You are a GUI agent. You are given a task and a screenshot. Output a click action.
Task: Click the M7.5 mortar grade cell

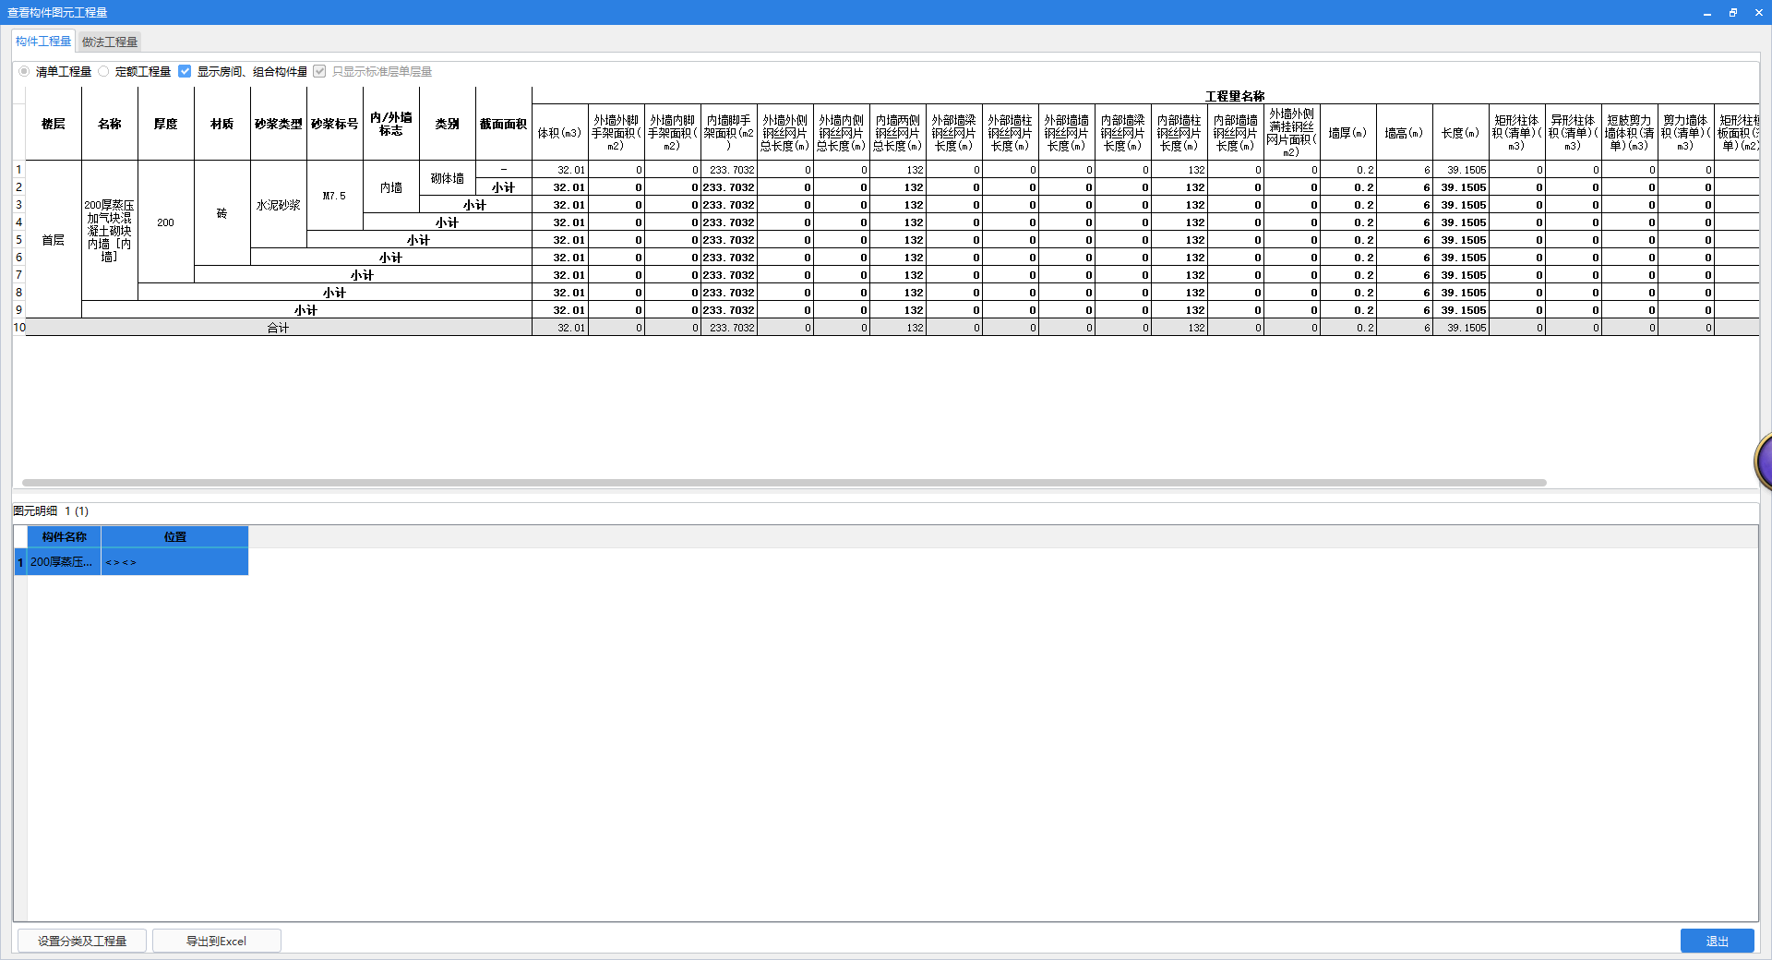(x=335, y=196)
